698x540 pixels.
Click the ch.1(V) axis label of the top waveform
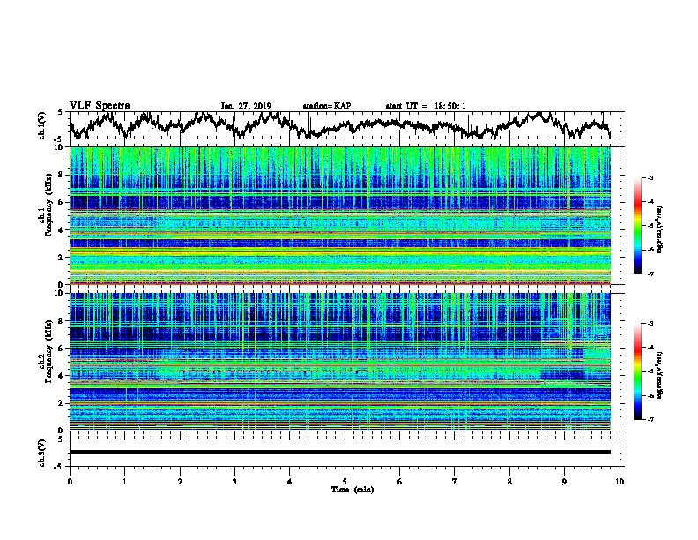[41, 125]
